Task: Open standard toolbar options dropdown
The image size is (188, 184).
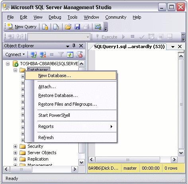Action: click(x=106, y=27)
